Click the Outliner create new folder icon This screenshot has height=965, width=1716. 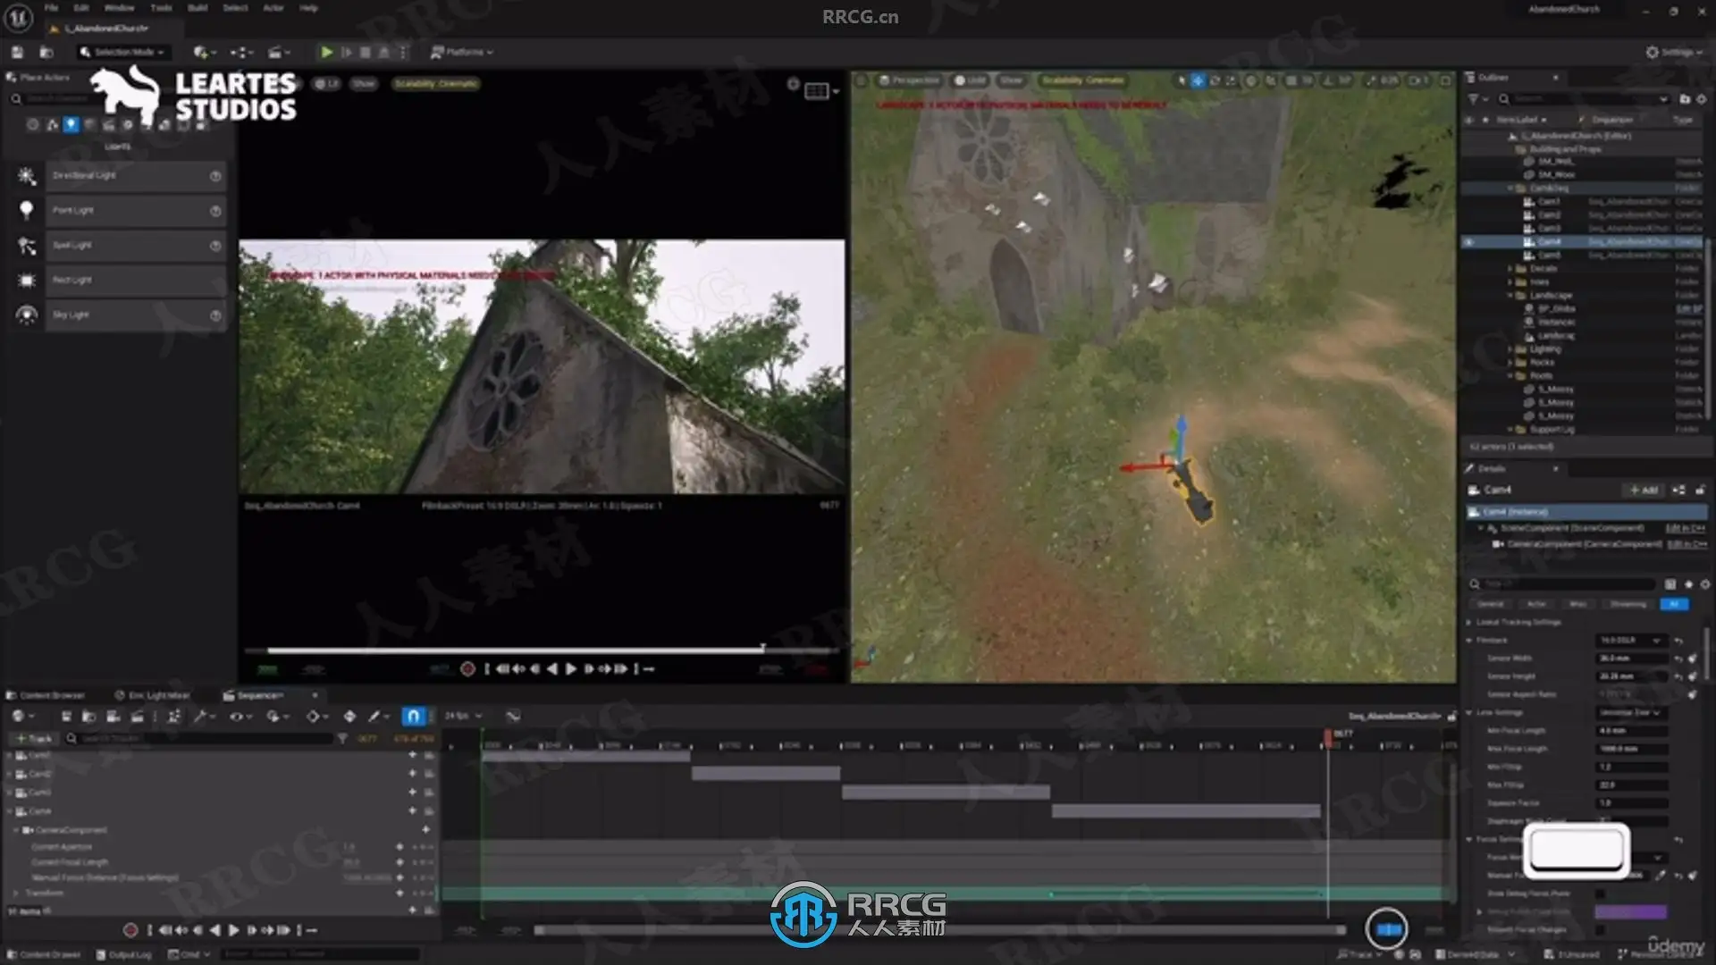click(x=1685, y=98)
